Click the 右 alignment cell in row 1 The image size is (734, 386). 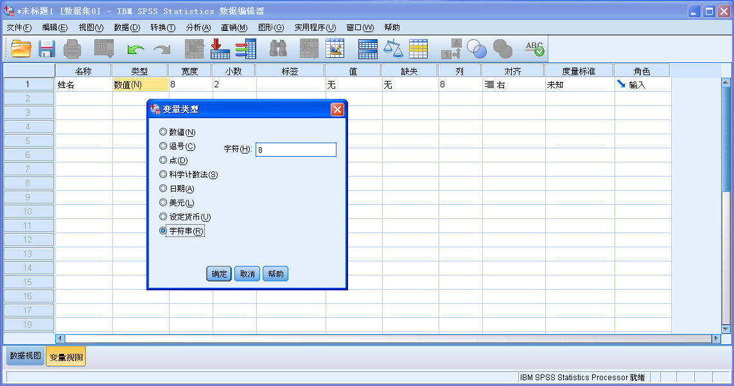click(514, 85)
